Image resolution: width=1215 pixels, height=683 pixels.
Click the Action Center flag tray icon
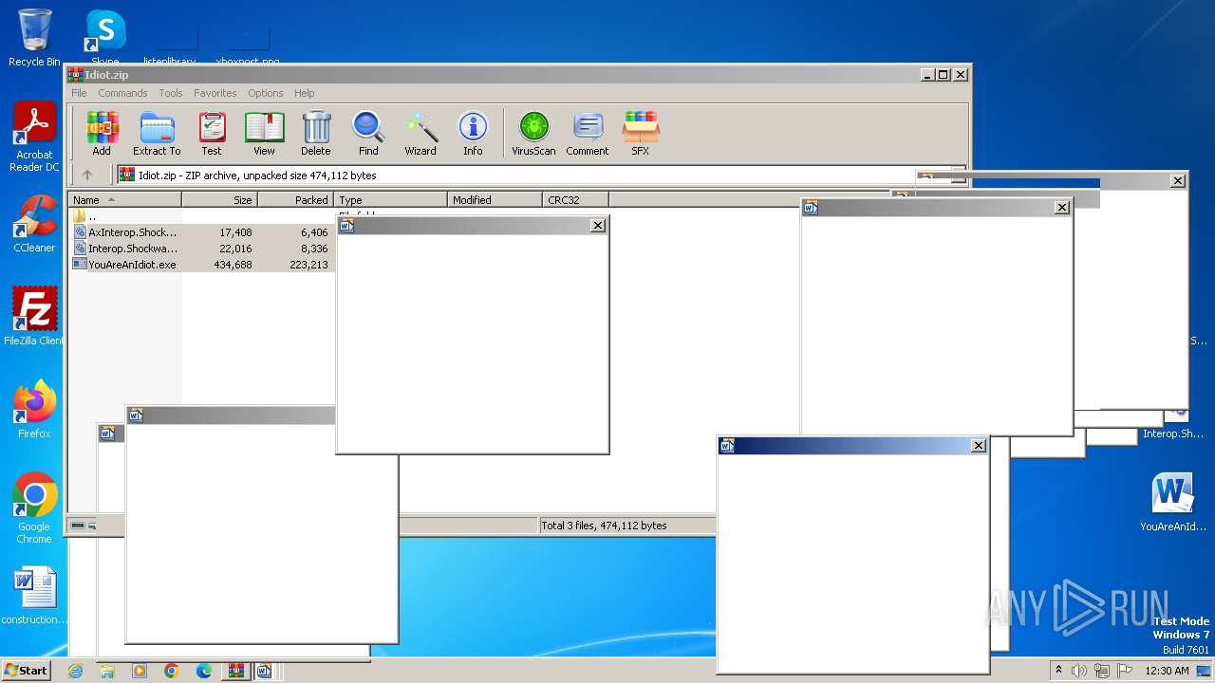1125,671
